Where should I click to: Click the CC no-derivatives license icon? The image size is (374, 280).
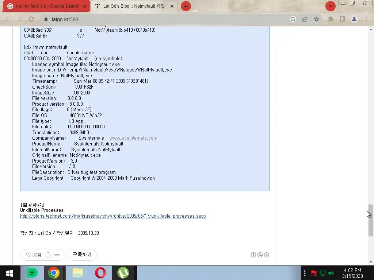tap(267, 255)
